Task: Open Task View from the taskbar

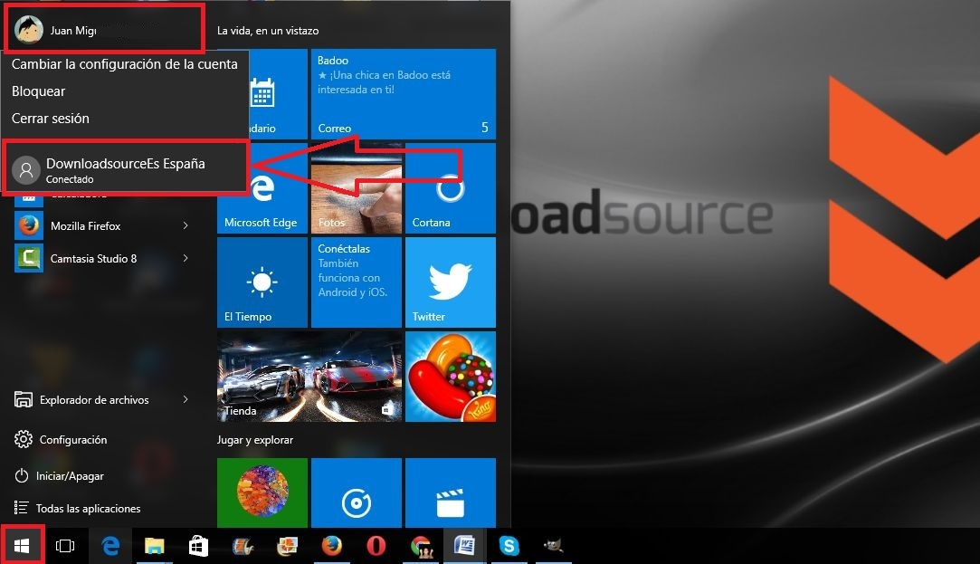Action: coord(65,546)
